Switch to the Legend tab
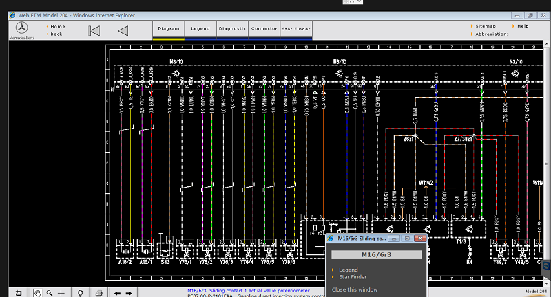 click(x=200, y=29)
